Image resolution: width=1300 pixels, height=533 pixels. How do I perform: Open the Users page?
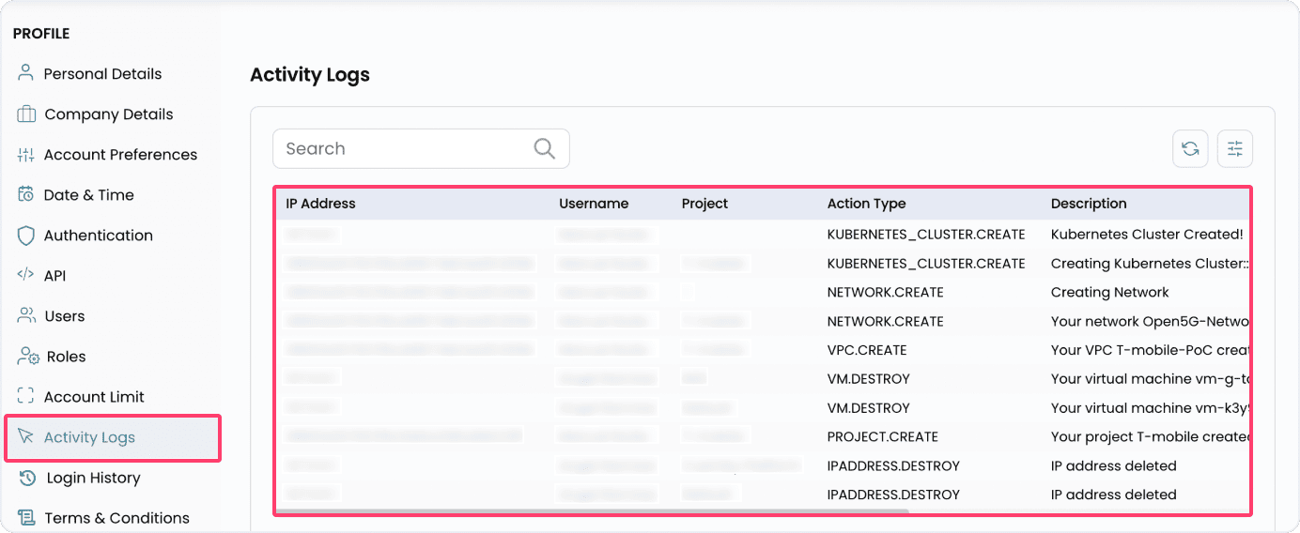coord(64,316)
